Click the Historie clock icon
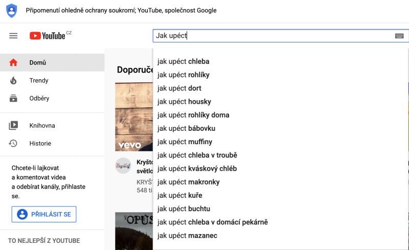 pyautogui.click(x=13, y=143)
